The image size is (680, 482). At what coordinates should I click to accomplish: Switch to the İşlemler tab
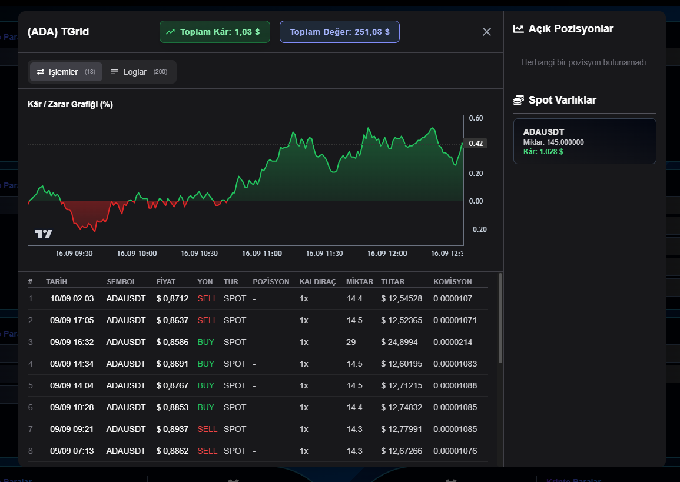pyautogui.click(x=66, y=72)
